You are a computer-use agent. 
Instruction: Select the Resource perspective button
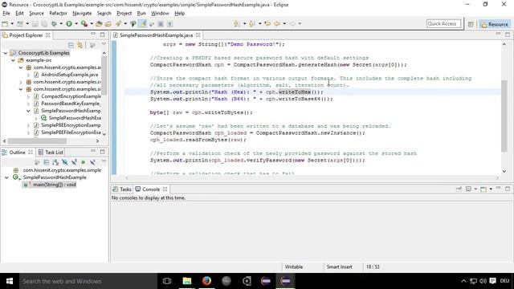[495, 24]
